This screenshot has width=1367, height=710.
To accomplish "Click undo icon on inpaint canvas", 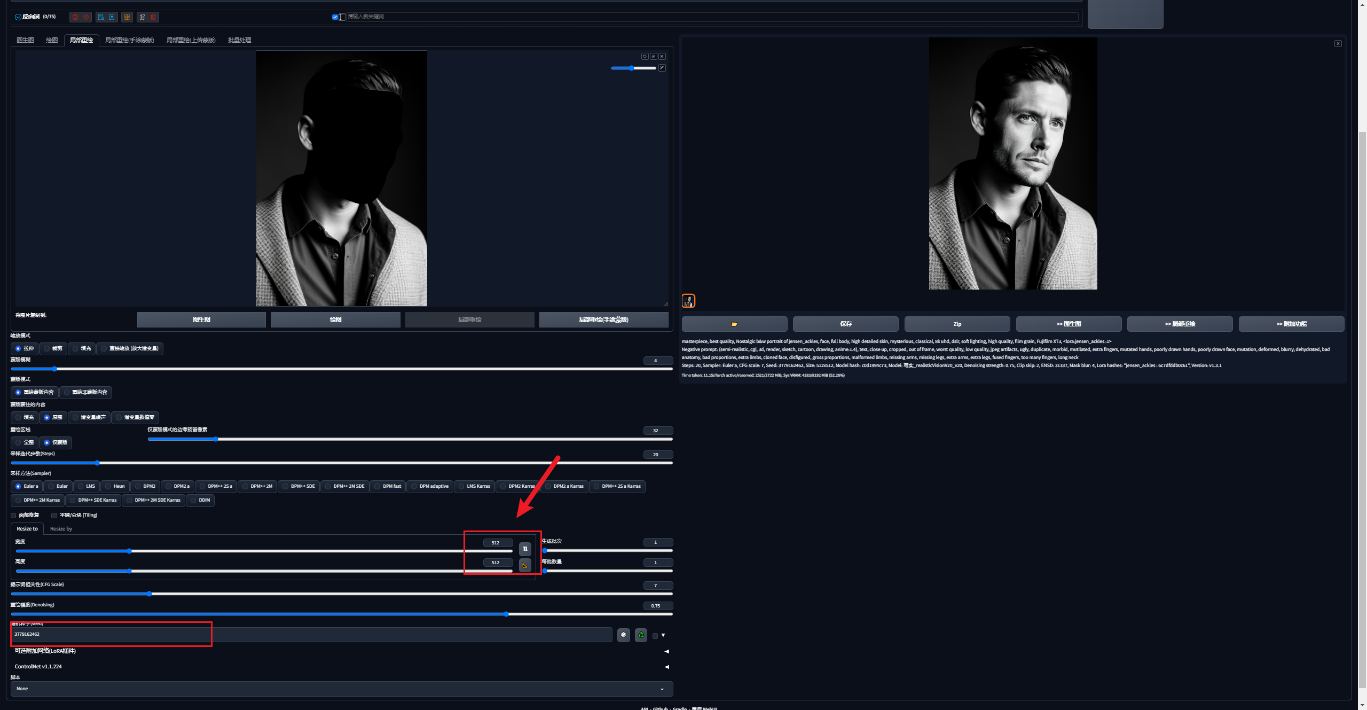I will point(645,56).
